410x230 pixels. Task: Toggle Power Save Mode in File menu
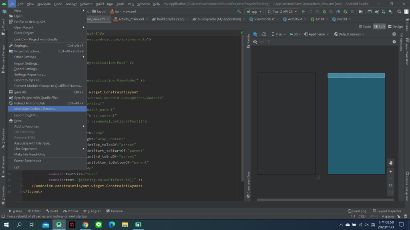tap(47, 161)
